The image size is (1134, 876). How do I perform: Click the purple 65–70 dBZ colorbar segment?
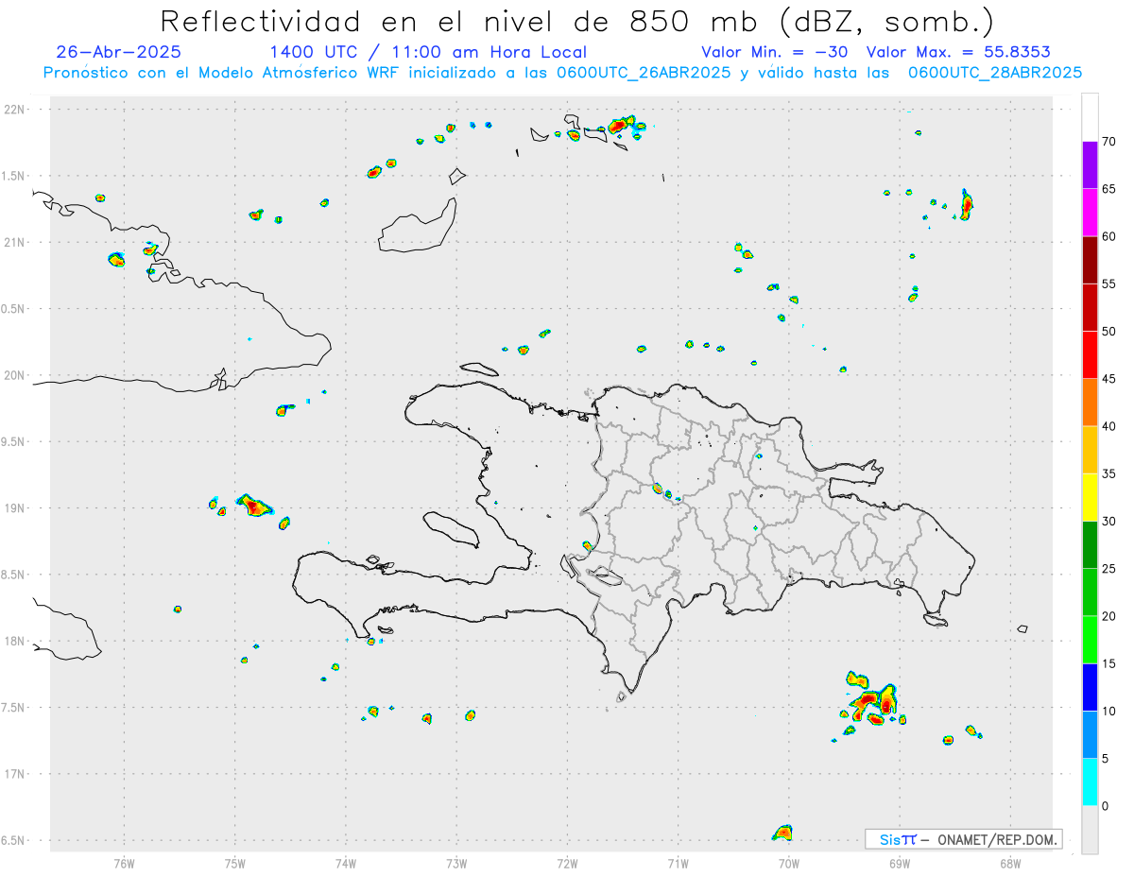coord(1090,165)
